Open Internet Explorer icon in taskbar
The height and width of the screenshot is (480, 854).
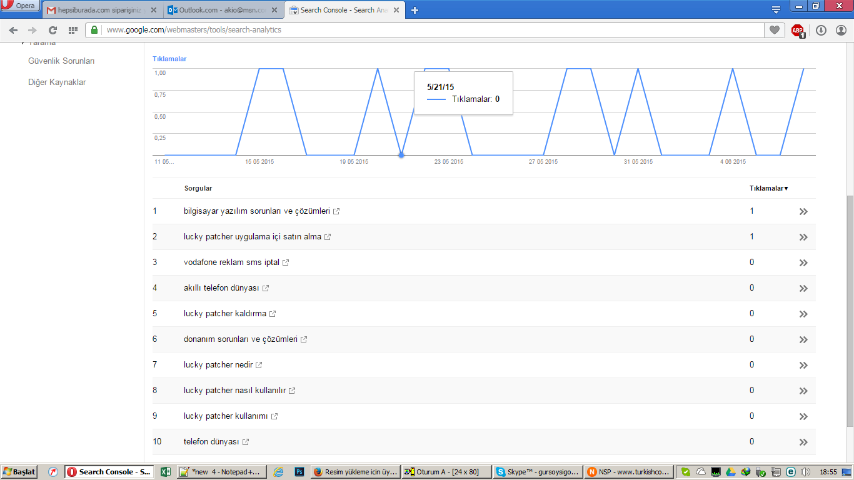coord(279,472)
